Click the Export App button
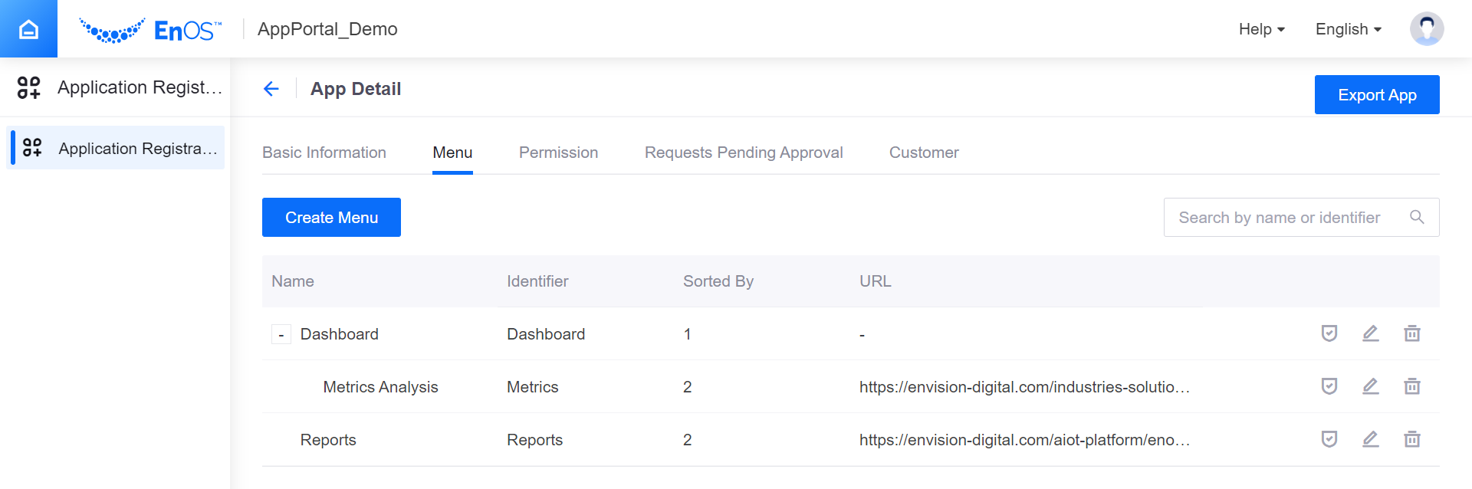Image resolution: width=1472 pixels, height=489 pixels. pos(1376,95)
